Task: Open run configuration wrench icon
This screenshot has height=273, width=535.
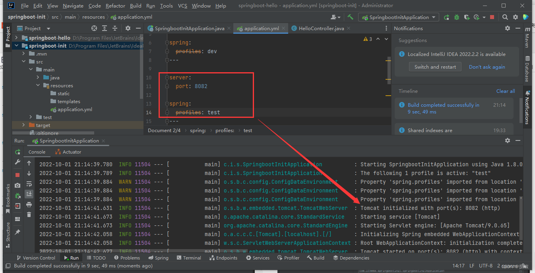Action: 17,162
